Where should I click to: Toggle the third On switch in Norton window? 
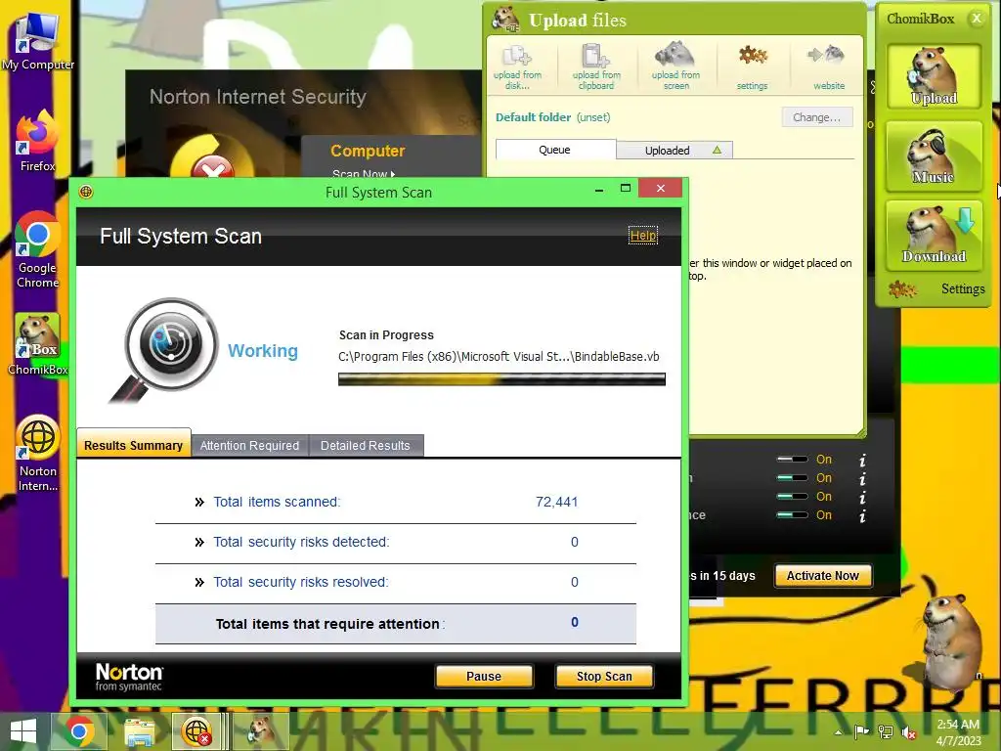[792, 496]
